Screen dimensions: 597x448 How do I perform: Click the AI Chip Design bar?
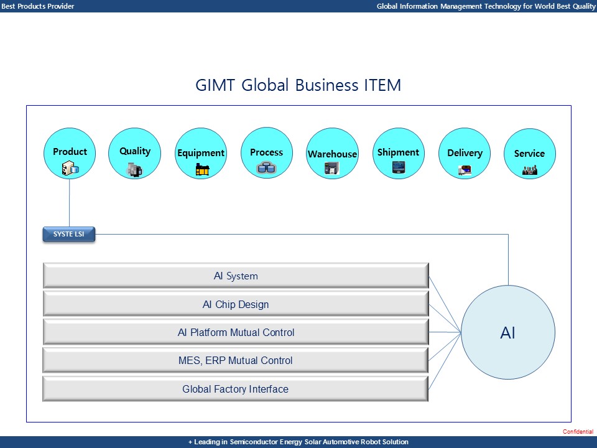pos(235,304)
